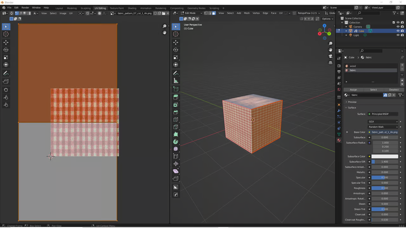Expand the Preview panel
The image size is (406, 228).
[x=352, y=102]
